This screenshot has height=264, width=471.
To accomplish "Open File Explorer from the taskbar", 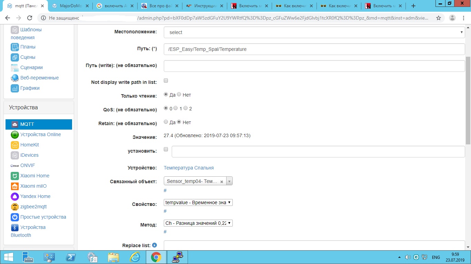I will pyautogui.click(x=113, y=257).
